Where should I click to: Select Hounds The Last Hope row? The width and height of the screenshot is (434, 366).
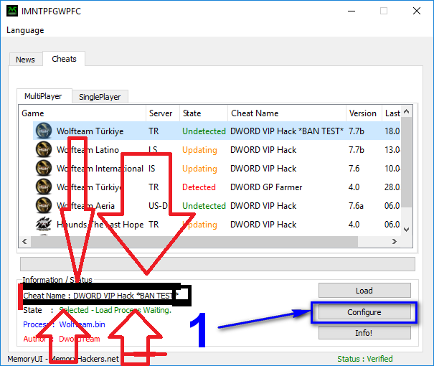pyautogui.click(x=217, y=224)
